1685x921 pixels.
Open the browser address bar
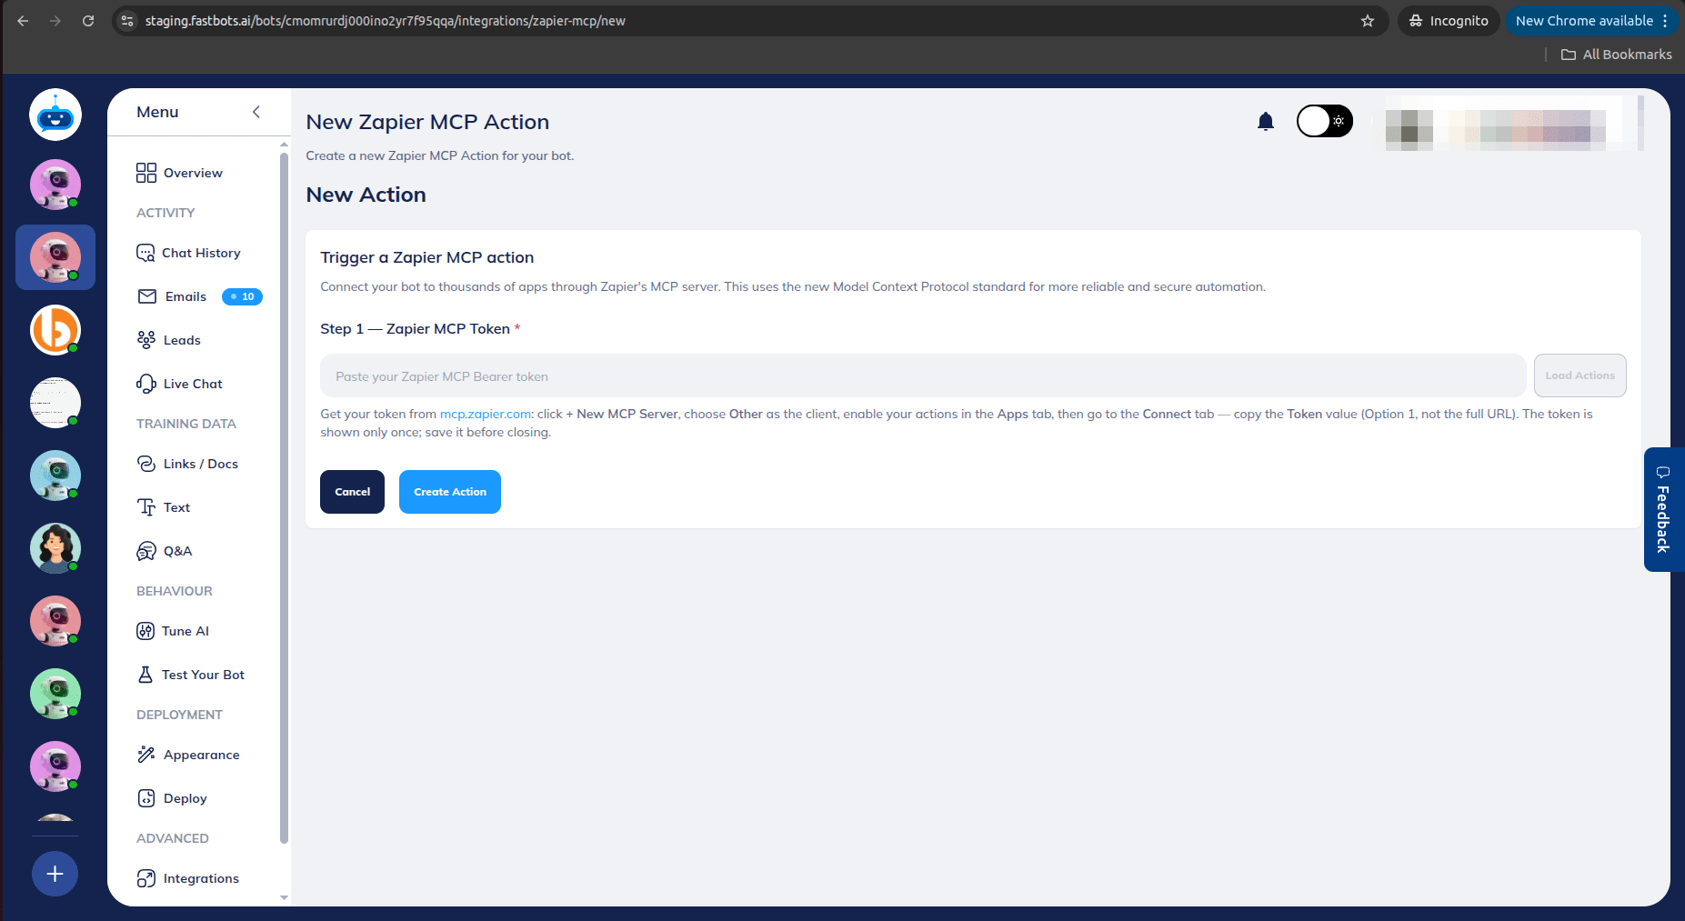tap(751, 21)
